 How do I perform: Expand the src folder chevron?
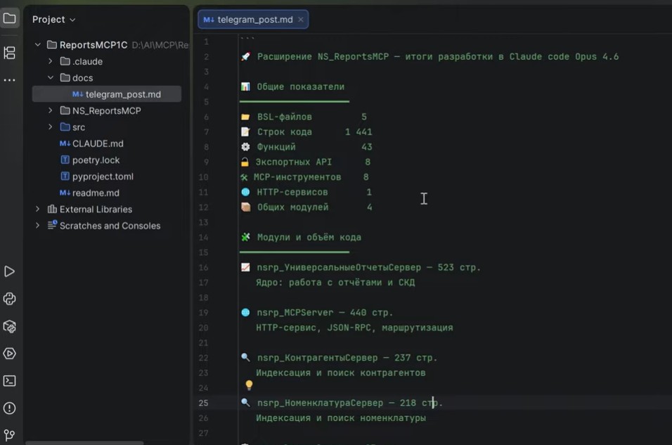pyautogui.click(x=51, y=127)
